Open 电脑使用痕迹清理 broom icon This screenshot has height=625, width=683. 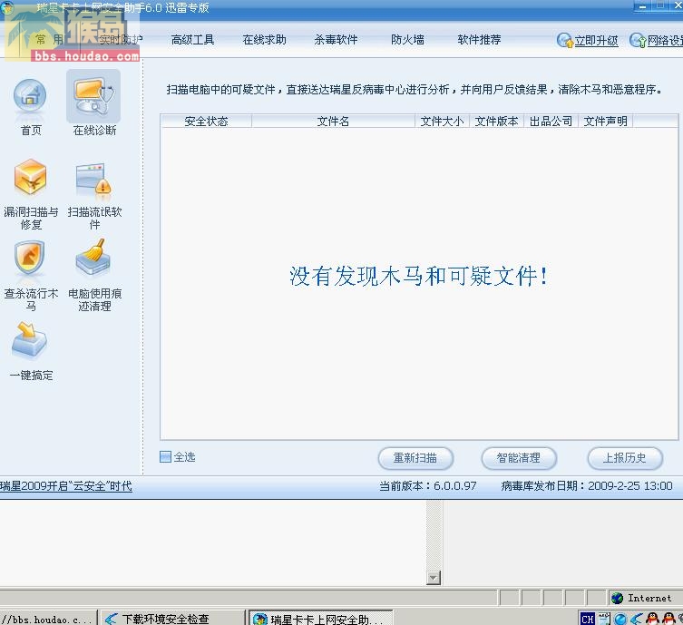tap(93, 257)
